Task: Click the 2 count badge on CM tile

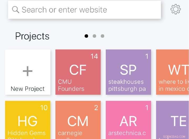Action: tap(96, 108)
